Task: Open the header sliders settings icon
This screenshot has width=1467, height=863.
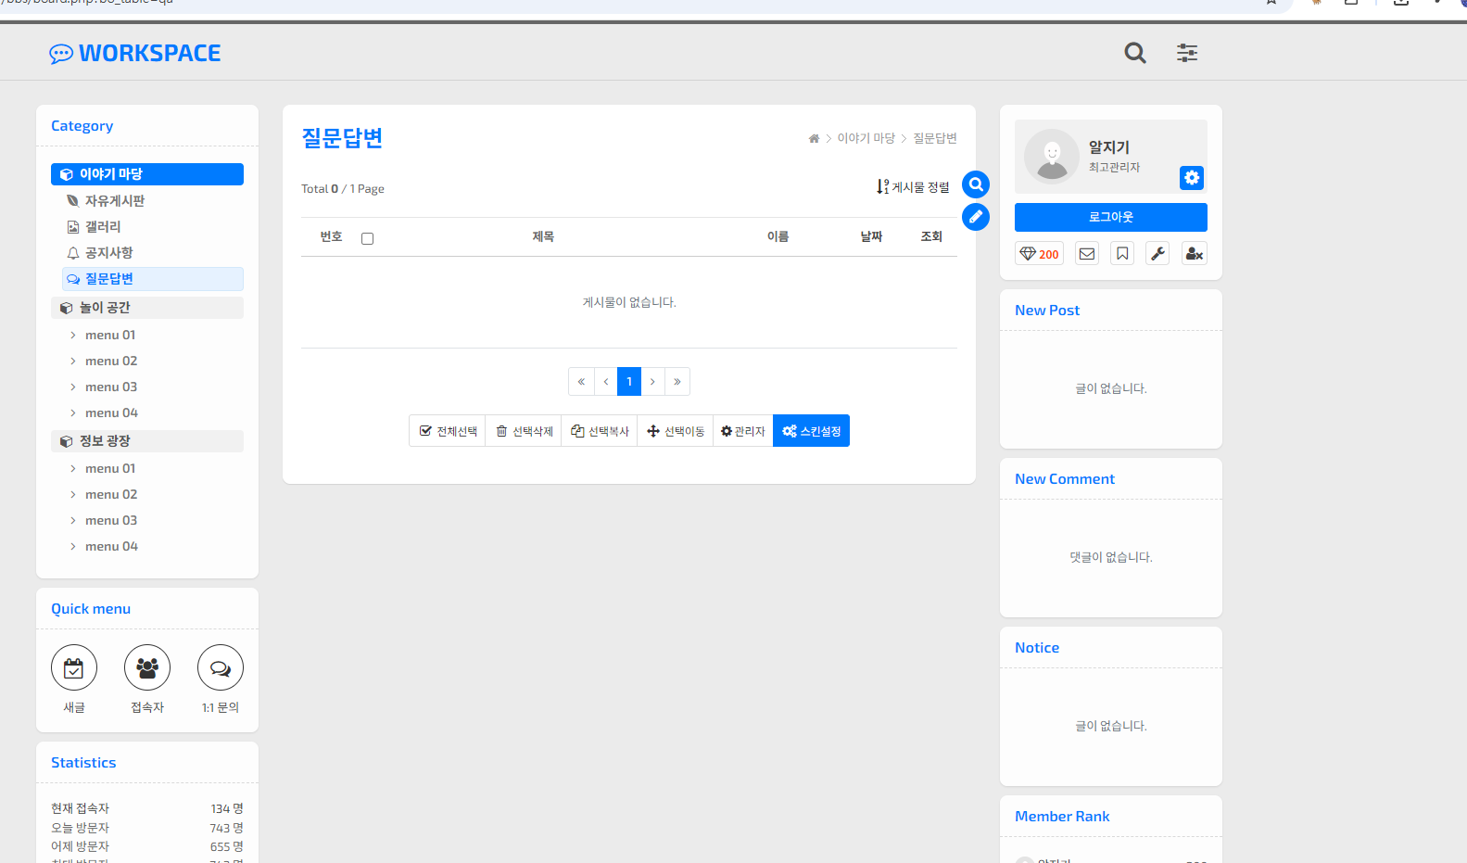Action: [1187, 53]
